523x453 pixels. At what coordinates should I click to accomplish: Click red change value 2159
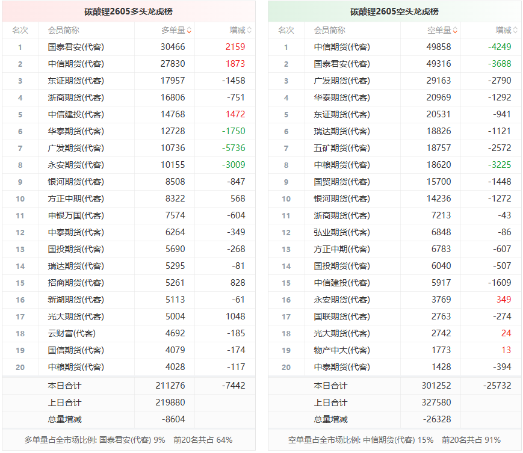(235, 47)
